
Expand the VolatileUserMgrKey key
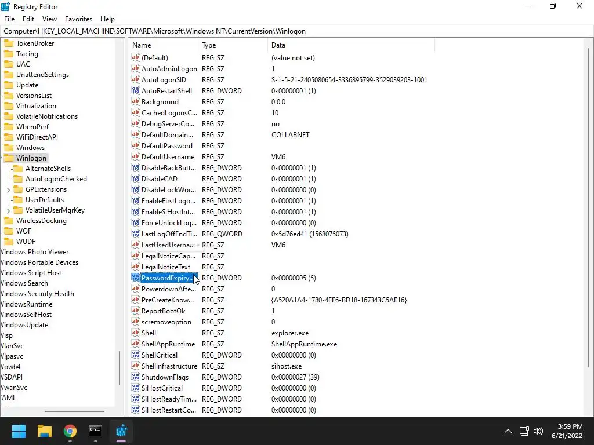pyautogui.click(x=8, y=210)
